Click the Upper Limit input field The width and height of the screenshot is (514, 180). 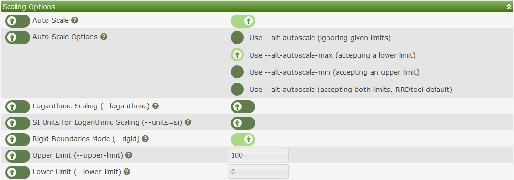click(x=258, y=155)
